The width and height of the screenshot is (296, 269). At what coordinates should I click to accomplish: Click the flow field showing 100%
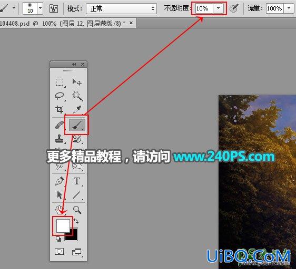(274, 8)
